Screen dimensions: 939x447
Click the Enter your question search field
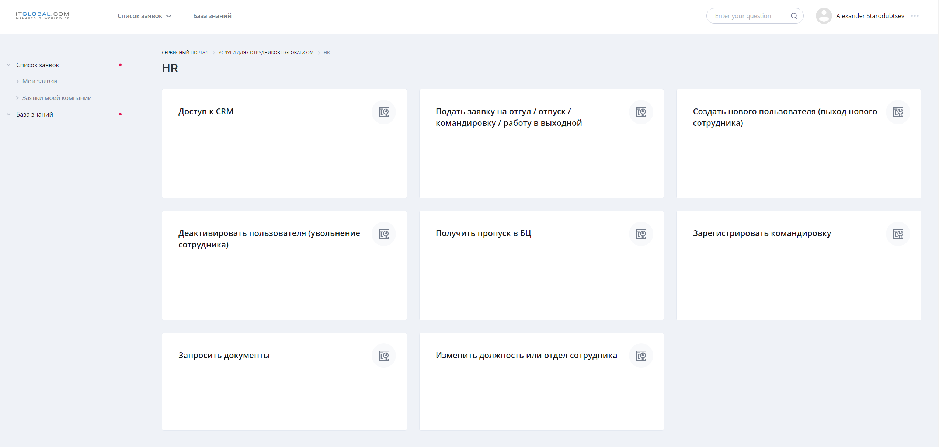click(748, 16)
